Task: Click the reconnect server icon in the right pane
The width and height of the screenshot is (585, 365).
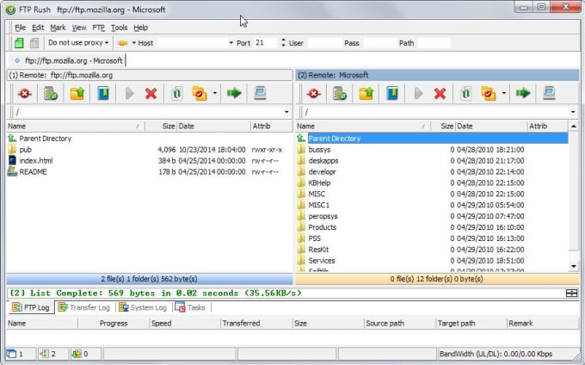Action: (x=340, y=93)
